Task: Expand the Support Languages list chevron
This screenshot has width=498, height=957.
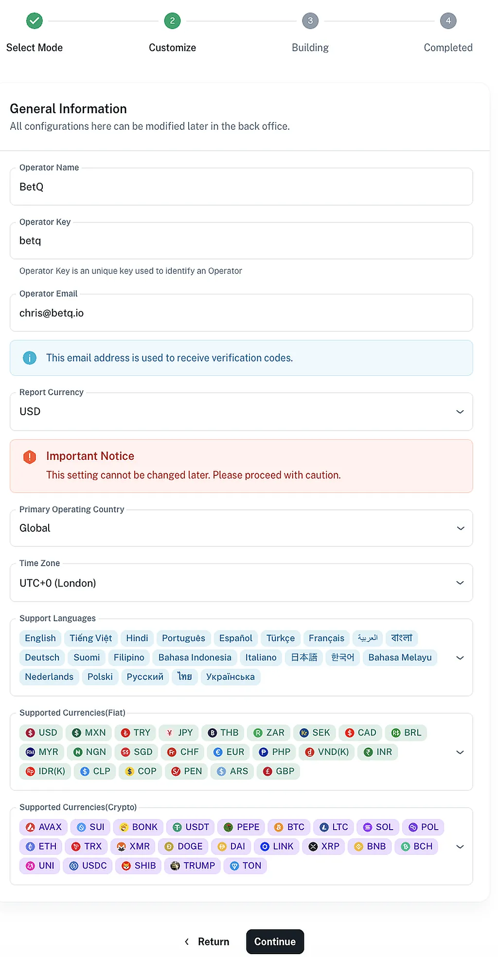Action: tap(460, 658)
